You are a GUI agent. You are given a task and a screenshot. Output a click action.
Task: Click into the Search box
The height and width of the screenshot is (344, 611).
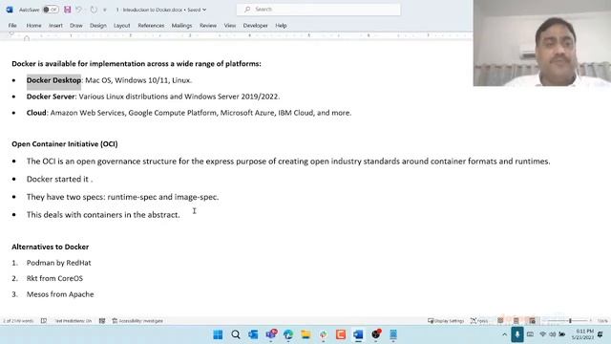318,10
